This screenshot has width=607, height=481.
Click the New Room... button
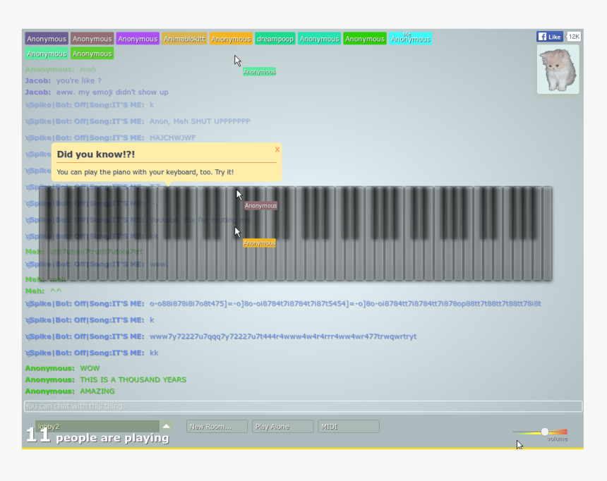[x=217, y=426]
